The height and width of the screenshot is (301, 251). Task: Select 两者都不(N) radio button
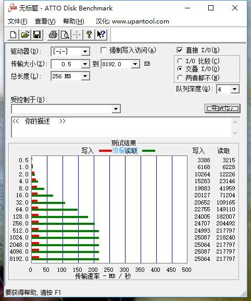(180, 78)
